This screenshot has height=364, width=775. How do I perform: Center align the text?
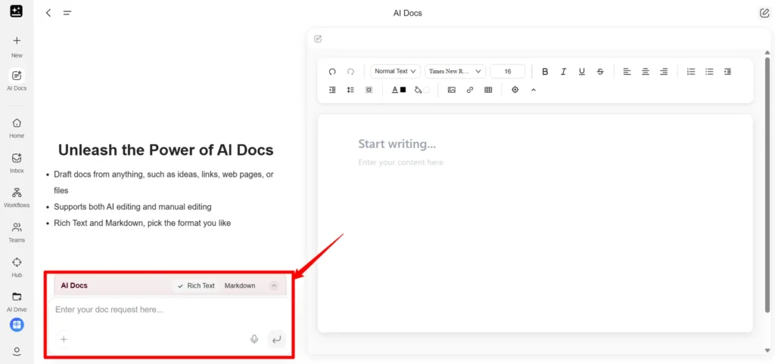(646, 72)
